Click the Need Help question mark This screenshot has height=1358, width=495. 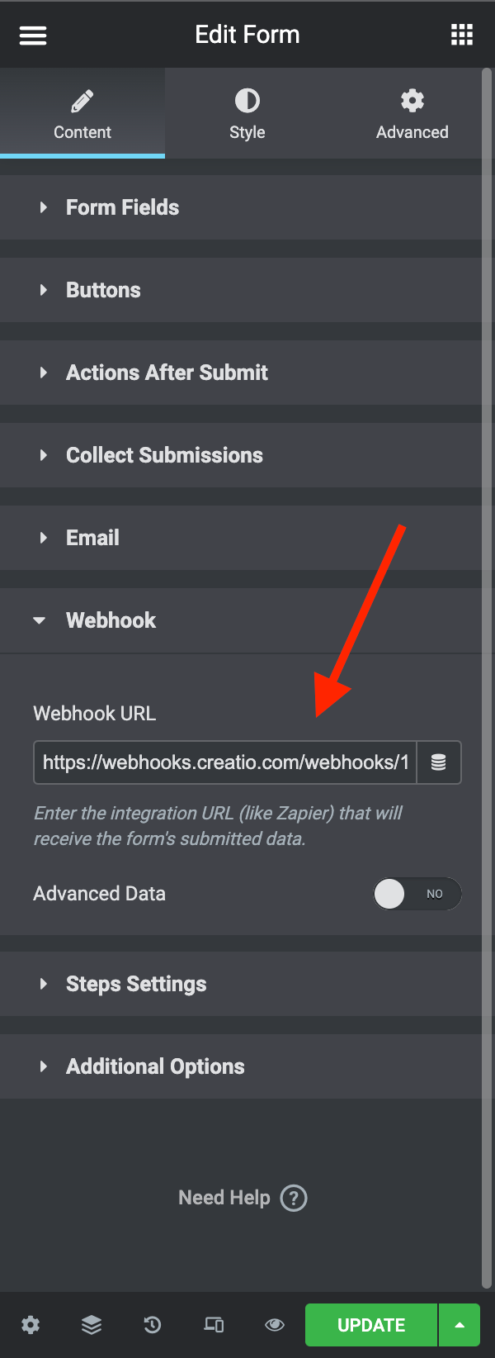click(x=294, y=1198)
